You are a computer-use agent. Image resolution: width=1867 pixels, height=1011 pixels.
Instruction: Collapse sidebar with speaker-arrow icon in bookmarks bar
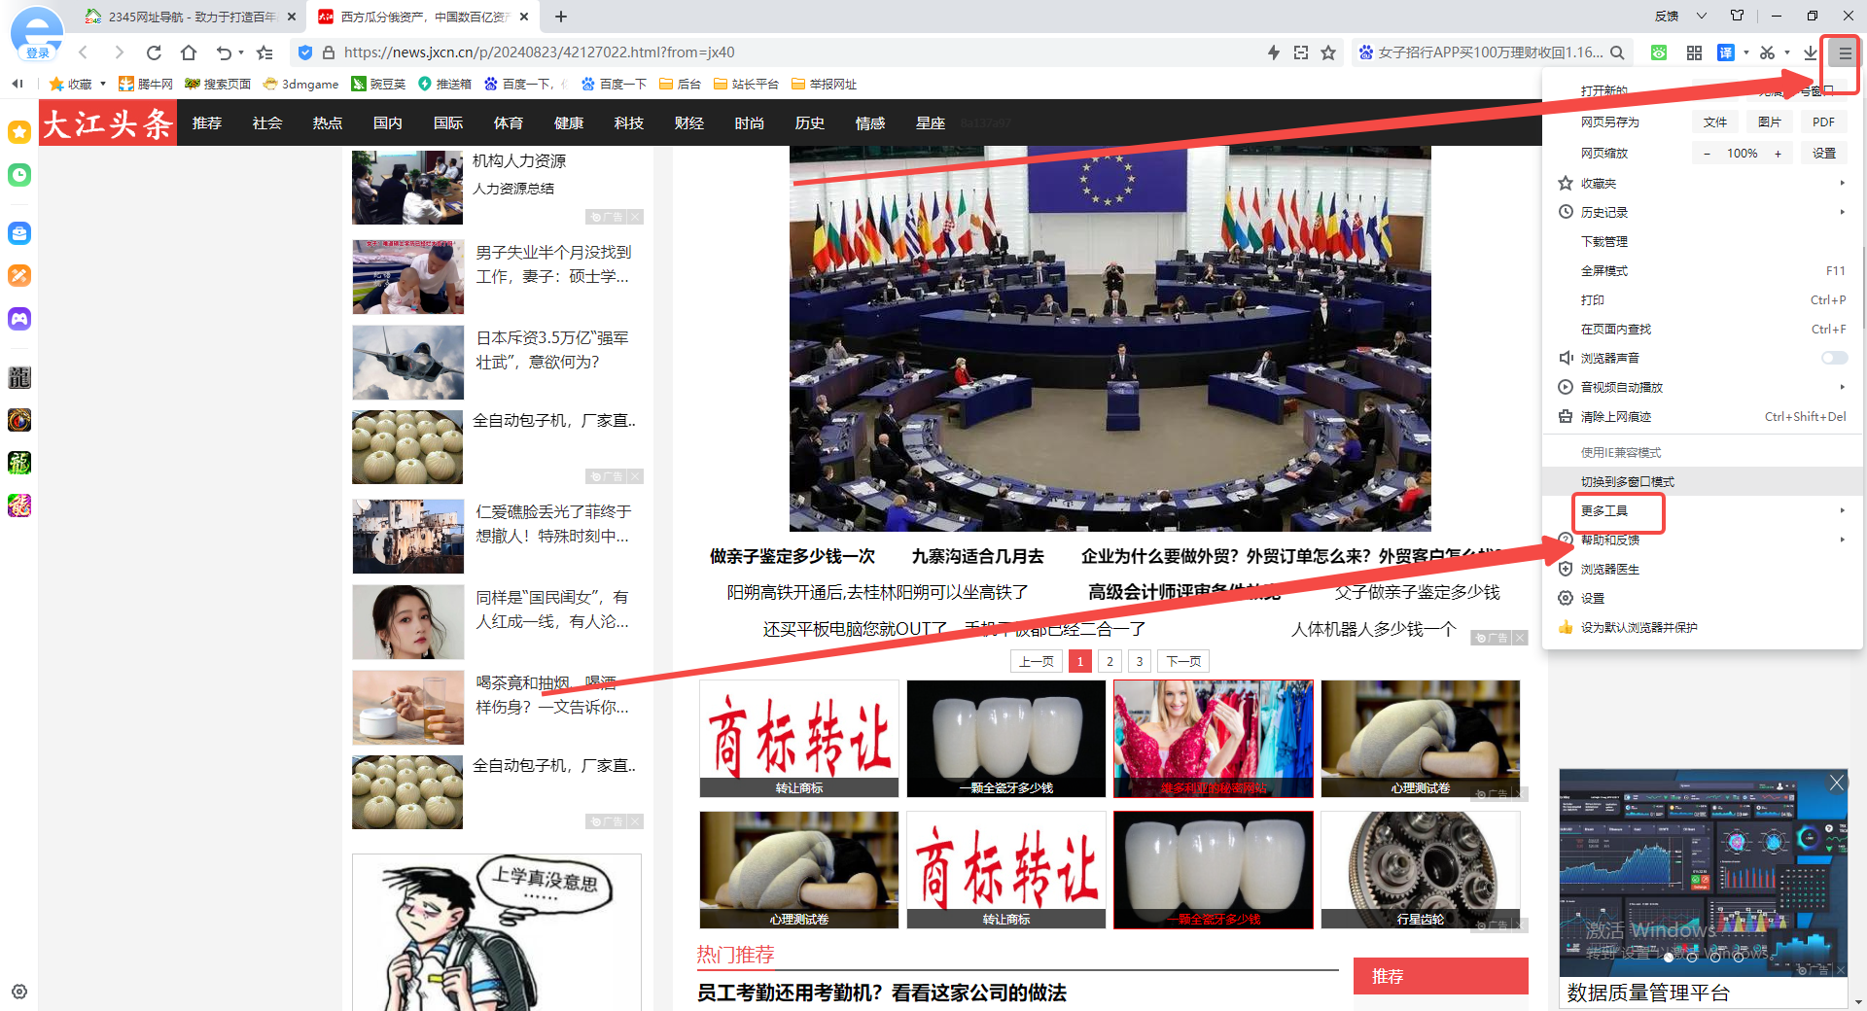click(18, 84)
